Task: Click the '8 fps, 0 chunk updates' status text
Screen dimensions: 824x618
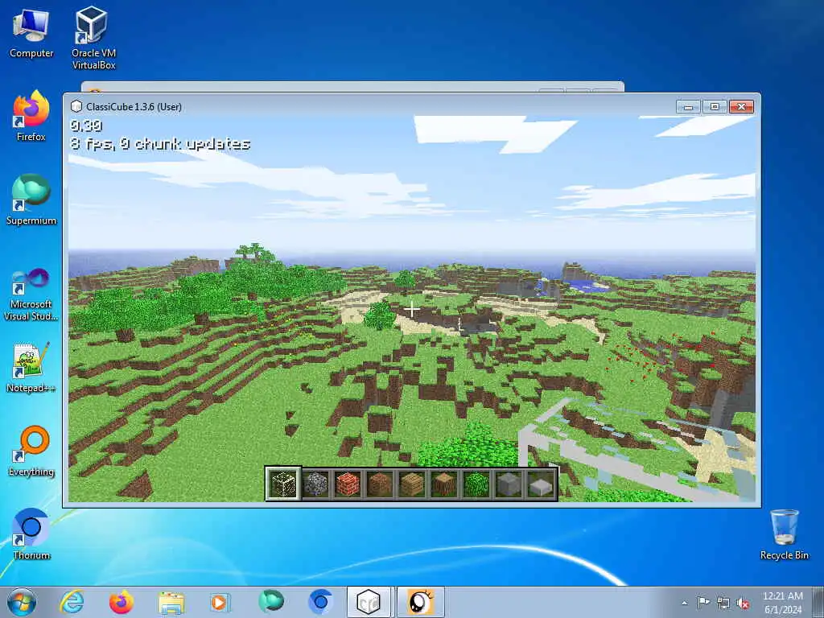Action: (160, 143)
